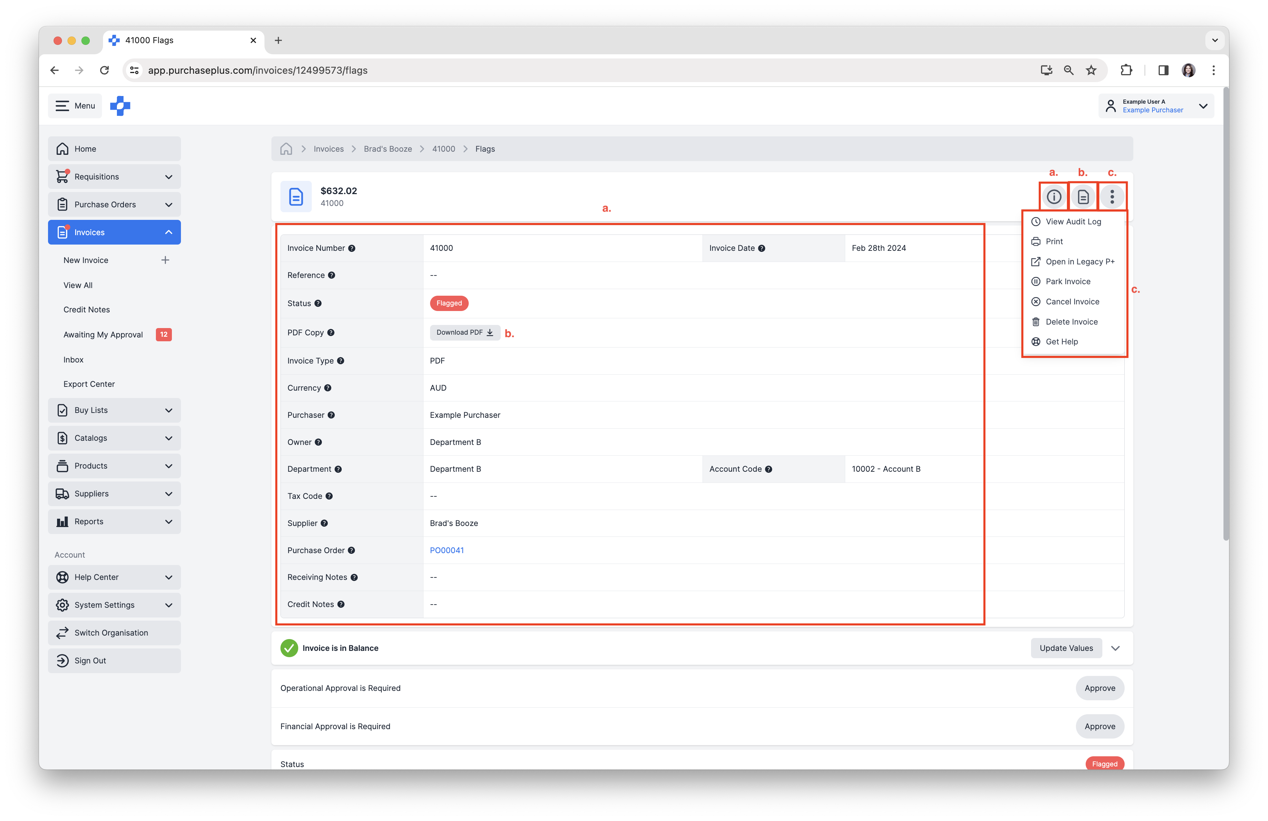Screen dimensions: 1268x821
Task: Reload the page in the browser
Action: click(104, 70)
